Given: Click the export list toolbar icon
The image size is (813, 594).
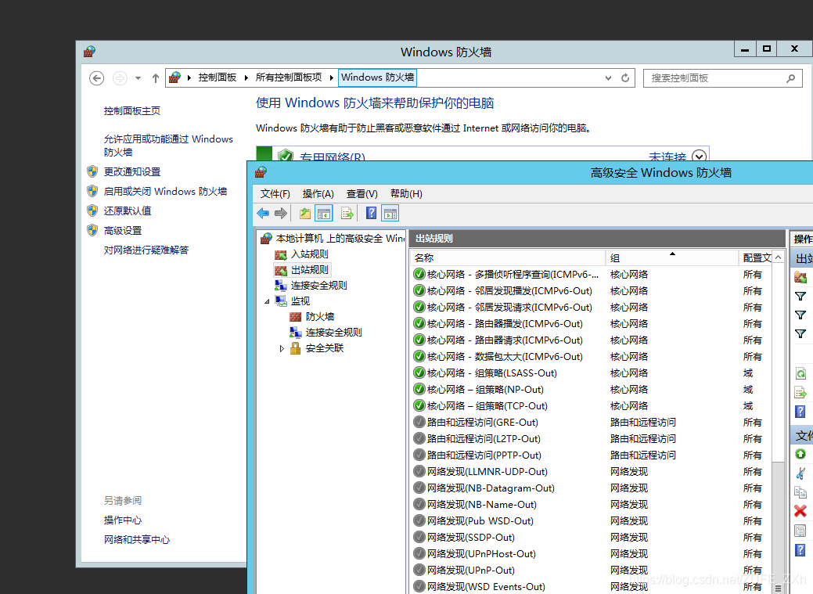Looking at the screenshot, I should click(x=347, y=213).
